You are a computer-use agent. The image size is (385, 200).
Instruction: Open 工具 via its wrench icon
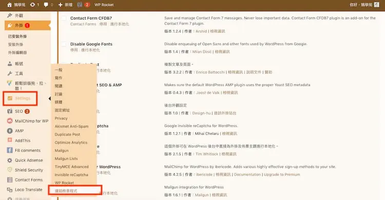click(x=10, y=73)
